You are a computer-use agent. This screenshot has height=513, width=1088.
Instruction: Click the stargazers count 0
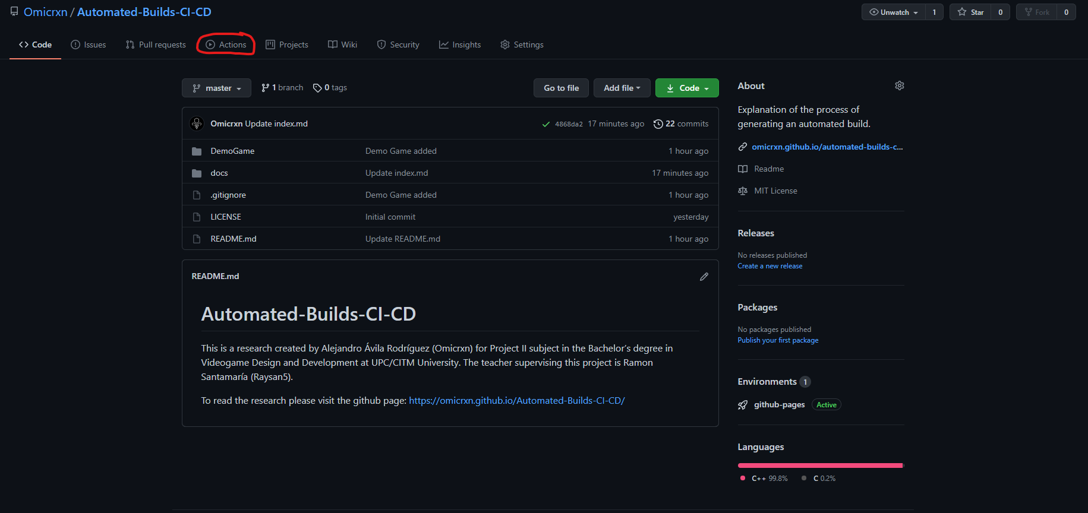[x=1000, y=12]
